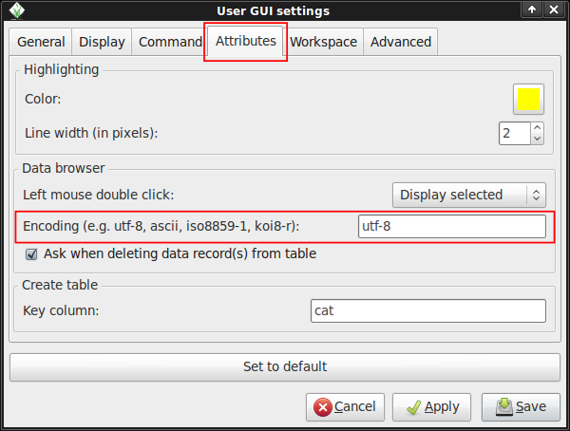Open the Left mouse double click dropdown

click(469, 195)
